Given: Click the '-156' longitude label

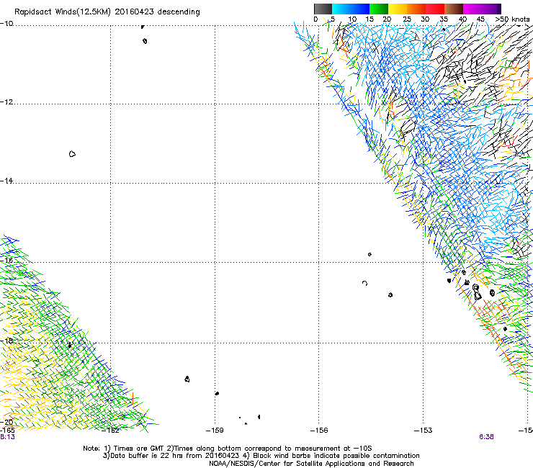Looking at the screenshot, I should 319,431.
